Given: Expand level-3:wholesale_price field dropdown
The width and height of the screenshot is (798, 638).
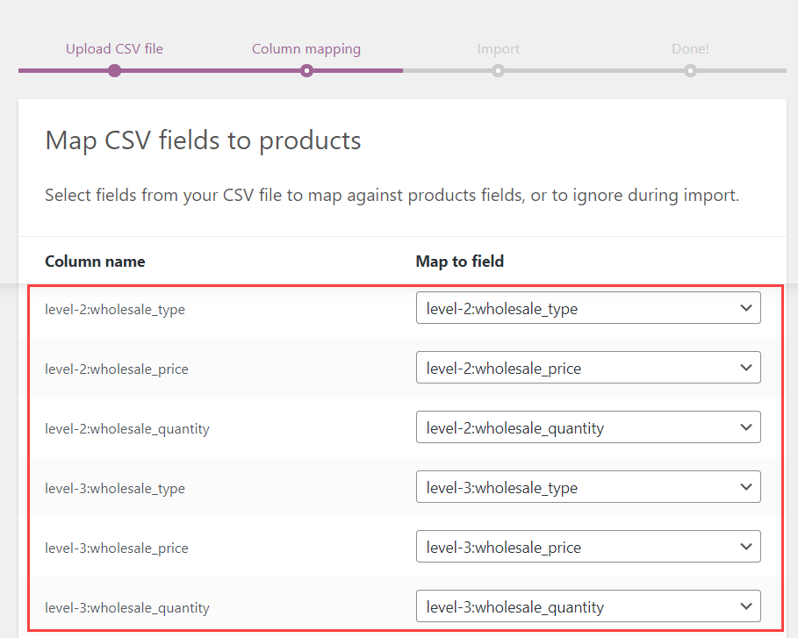Looking at the screenshot, I should pos(588,547).
